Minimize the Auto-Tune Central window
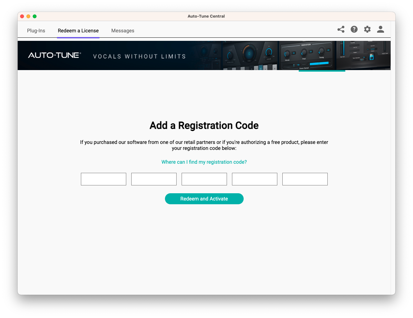The image size is (413, 318). pyautogui.click(x=28, y=16)
